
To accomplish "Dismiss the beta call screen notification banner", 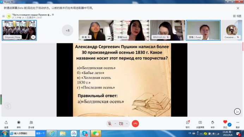I will pos(238,8).
